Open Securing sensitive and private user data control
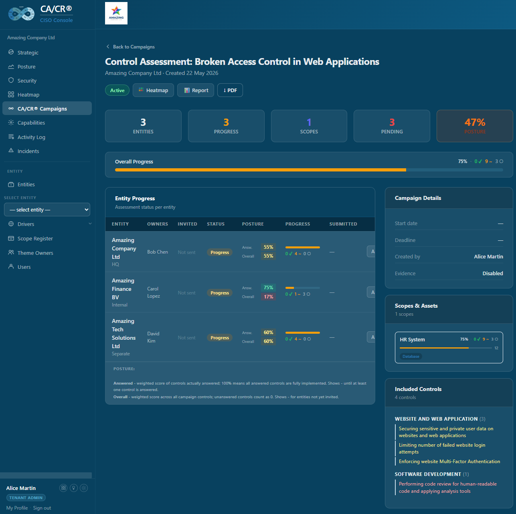Image resolution: width=516 pixels, height=514 pixels. [x=446, y=432]
